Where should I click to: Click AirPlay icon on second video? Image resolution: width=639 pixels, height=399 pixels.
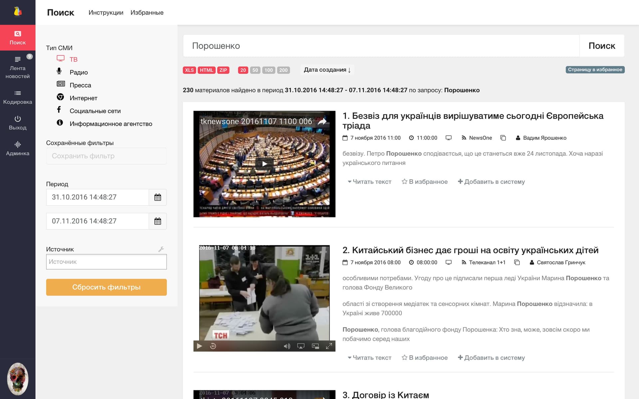(301, 346)
